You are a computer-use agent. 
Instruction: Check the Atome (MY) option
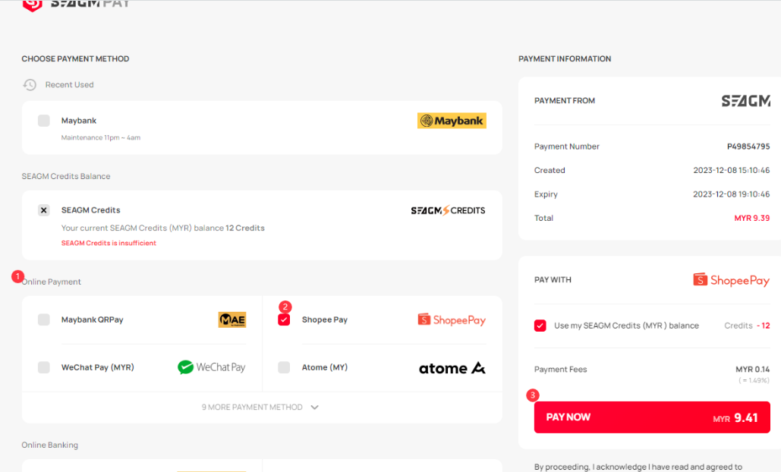coord(284,367)
